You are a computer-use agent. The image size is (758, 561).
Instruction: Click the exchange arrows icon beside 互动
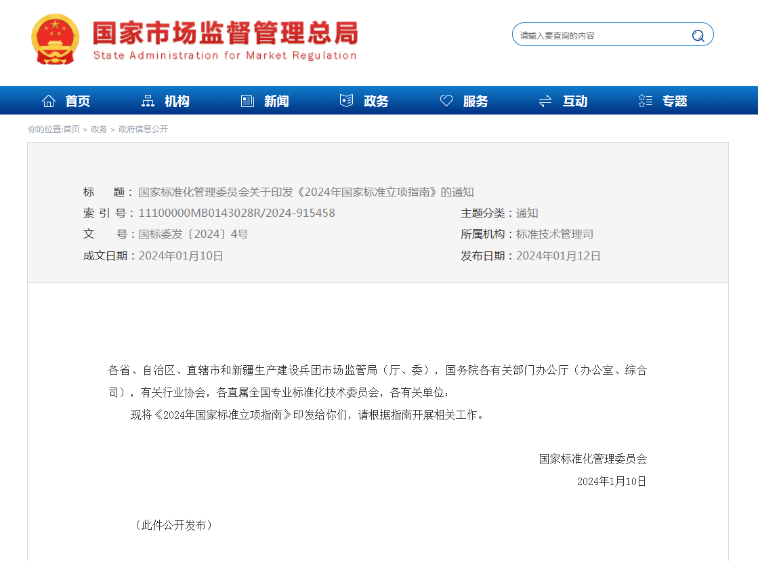(545, 100)
